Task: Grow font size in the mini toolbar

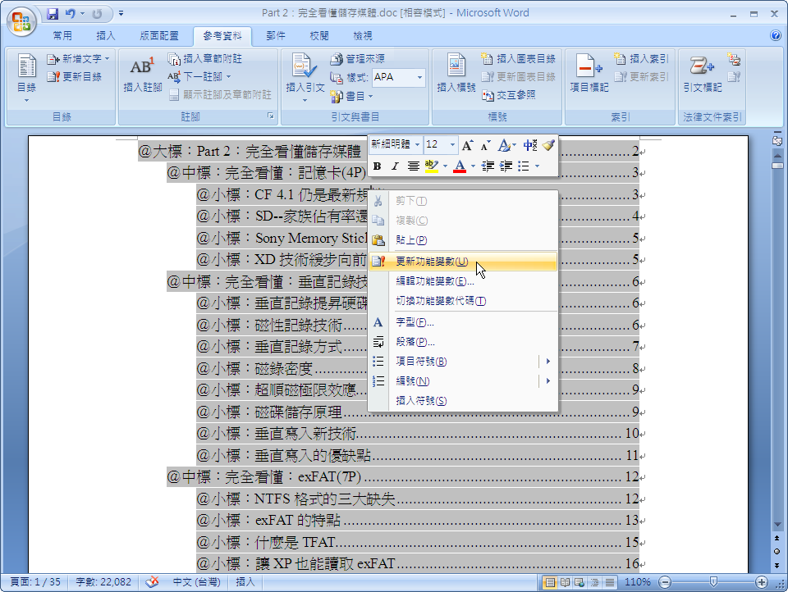Action: click(x=467, y=146)
